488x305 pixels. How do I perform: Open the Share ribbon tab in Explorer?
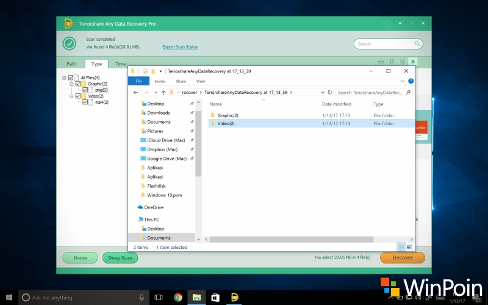point(181,81)
